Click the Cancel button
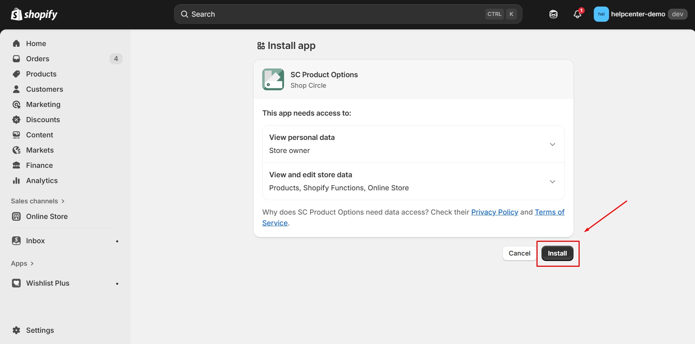Viewport: 695px width, 344px height. coord(519,253)
